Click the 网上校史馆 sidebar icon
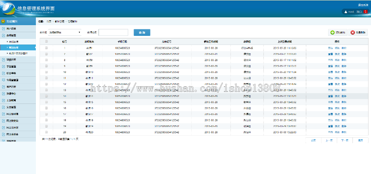Viewport: 371px width, 174px height. click(x=4, y=121)
